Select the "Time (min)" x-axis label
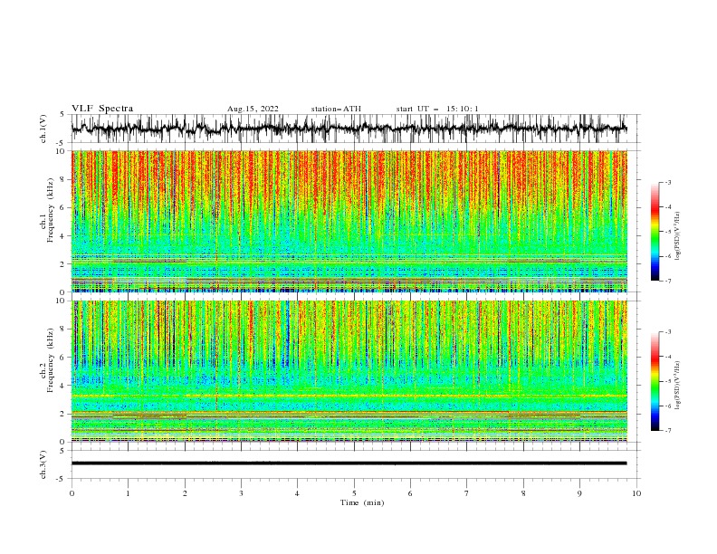Screen dimensions: 717x554 tap(362, 502)
